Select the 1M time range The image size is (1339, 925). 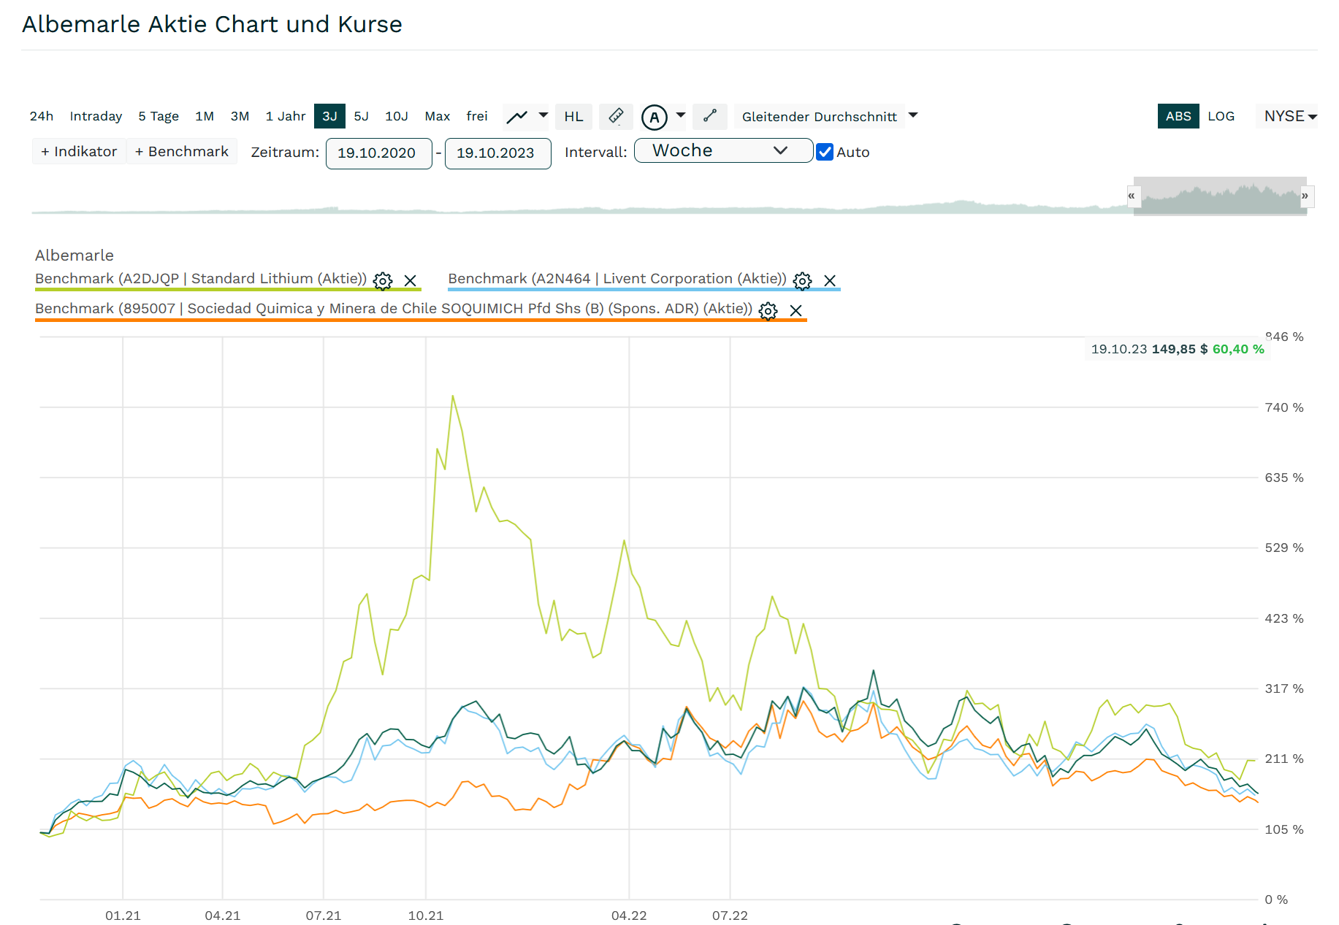(x=205, y=116)
